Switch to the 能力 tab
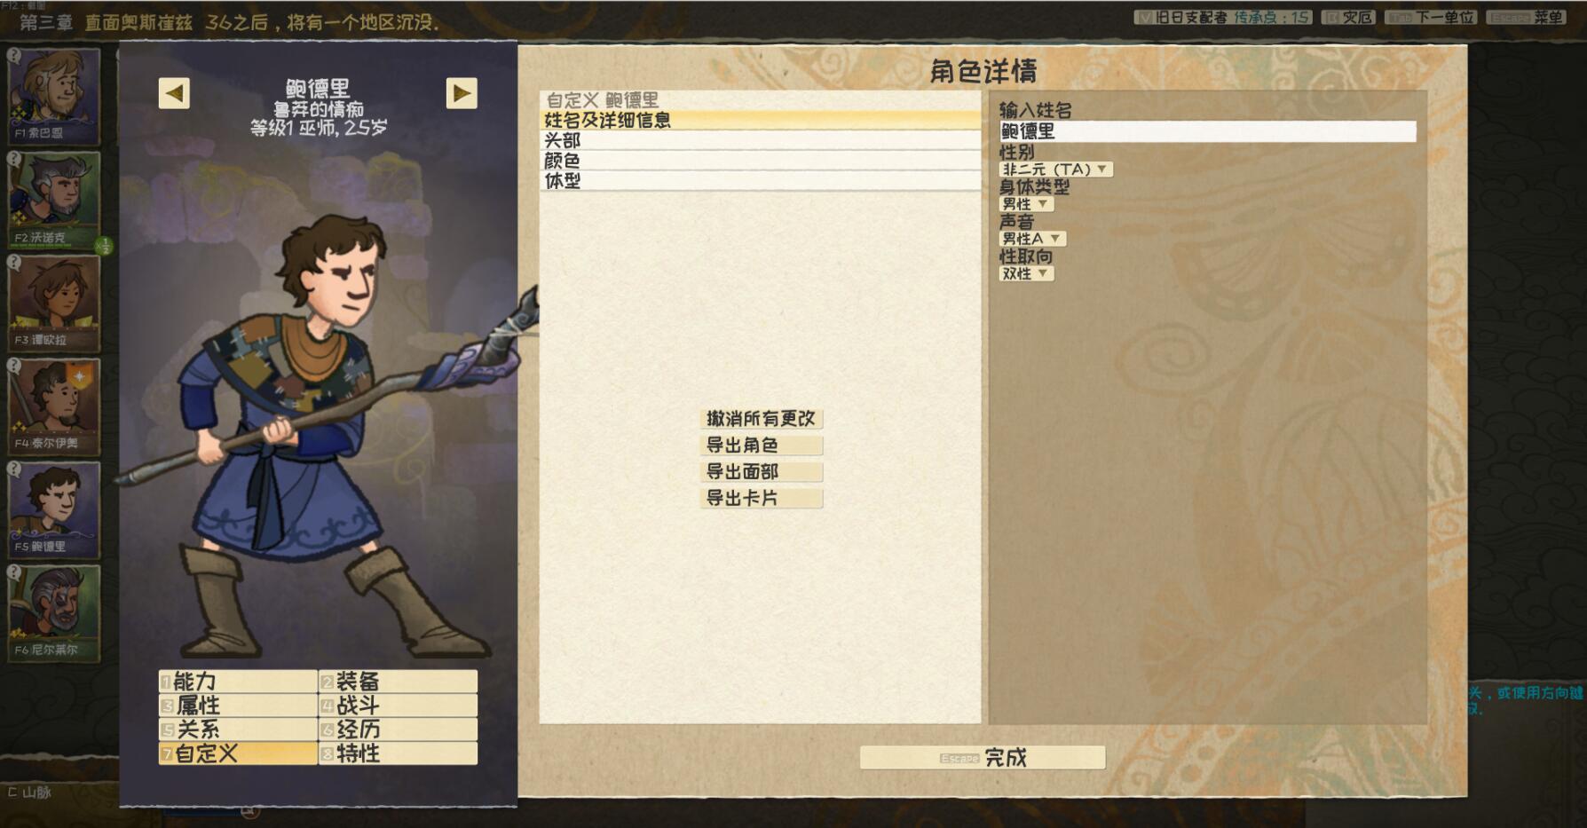The image size is (1587, 828). tap(238, 682)
